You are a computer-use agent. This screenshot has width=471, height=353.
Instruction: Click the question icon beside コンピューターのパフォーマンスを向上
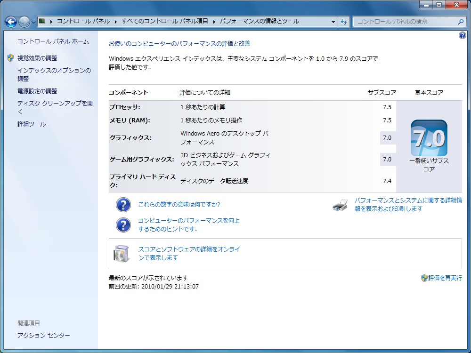point(123,225)
